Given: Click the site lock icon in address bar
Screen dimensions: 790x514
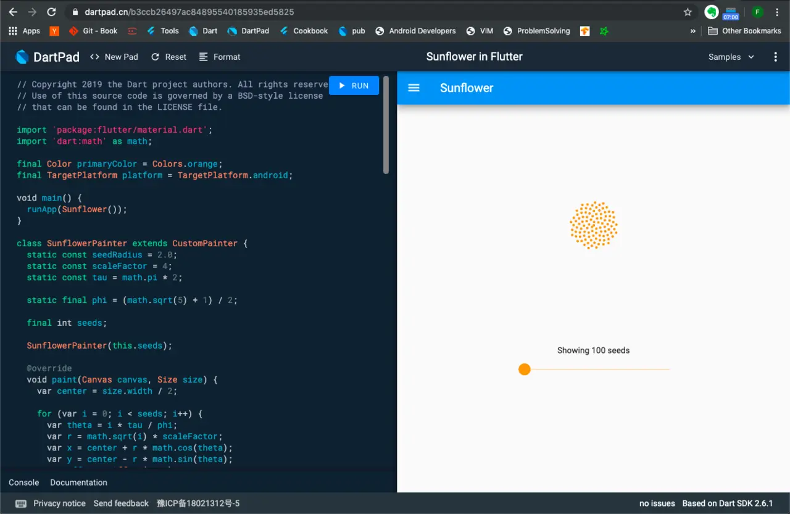Looking at the screenshot, I should point(75,12).
